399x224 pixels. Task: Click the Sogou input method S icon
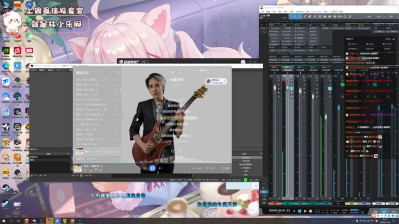[373, 216]
